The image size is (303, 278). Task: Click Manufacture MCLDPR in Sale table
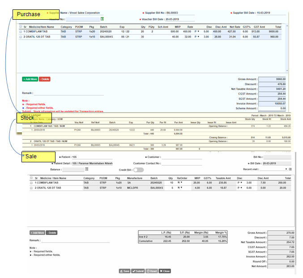click(132, 188)
